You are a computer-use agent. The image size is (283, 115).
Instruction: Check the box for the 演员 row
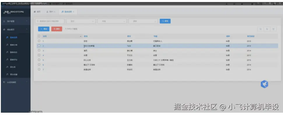click(39, 51)
